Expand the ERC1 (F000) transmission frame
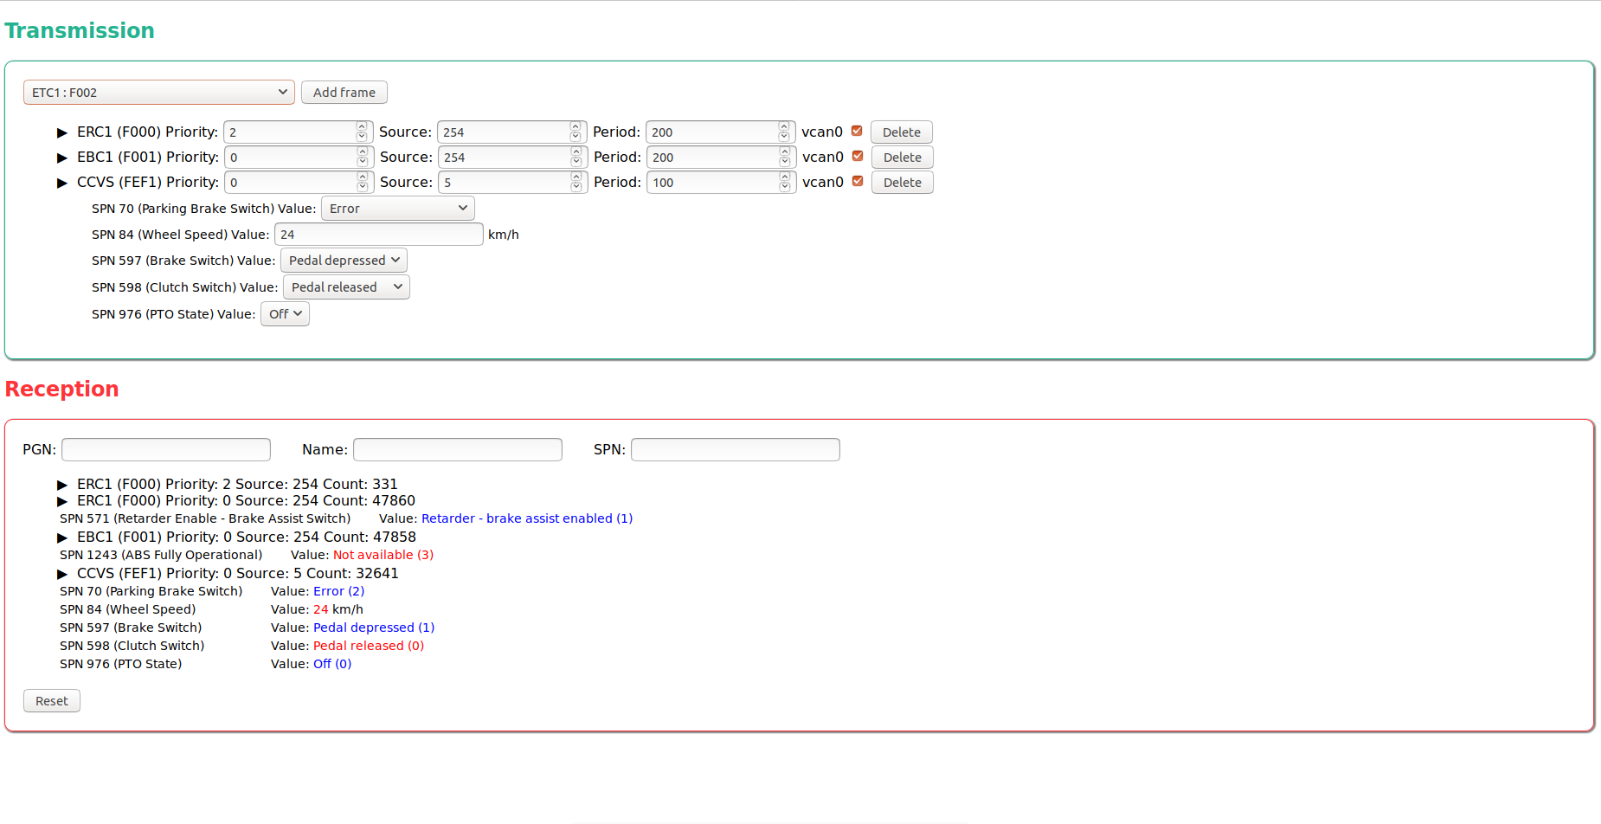 [62, 132]
